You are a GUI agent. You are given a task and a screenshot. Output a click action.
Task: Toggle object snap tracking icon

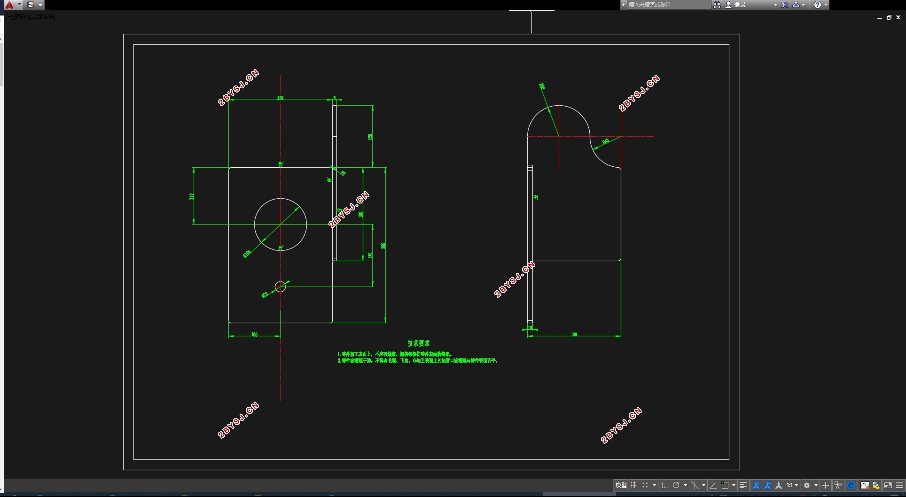coord(713,485)
